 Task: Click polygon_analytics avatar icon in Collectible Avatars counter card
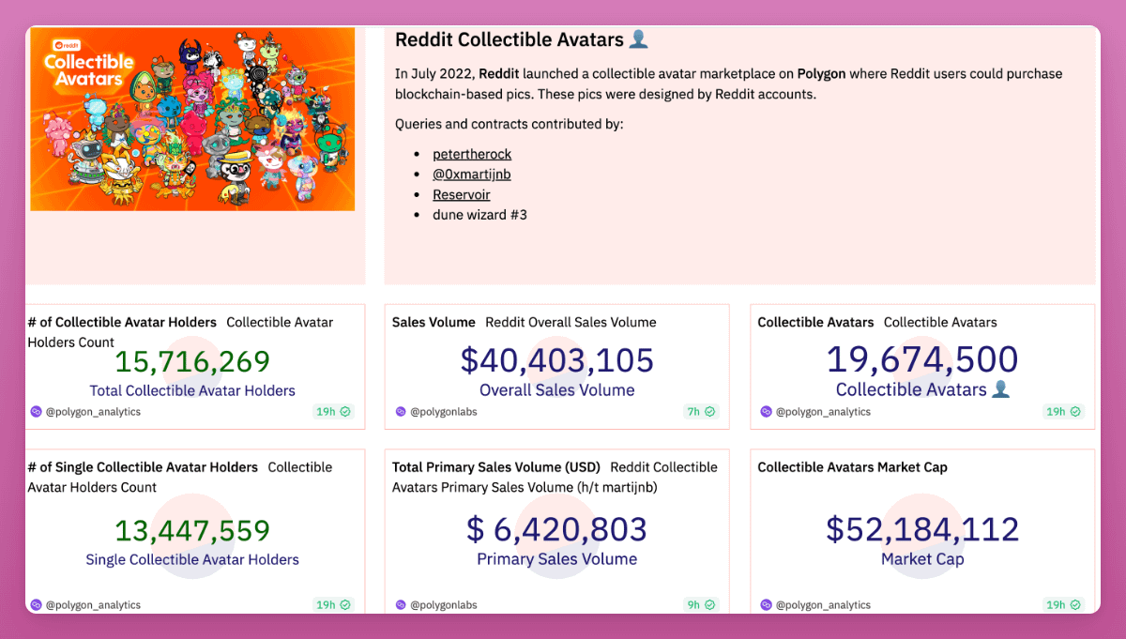pyautogui.click(x=766, y=412)
